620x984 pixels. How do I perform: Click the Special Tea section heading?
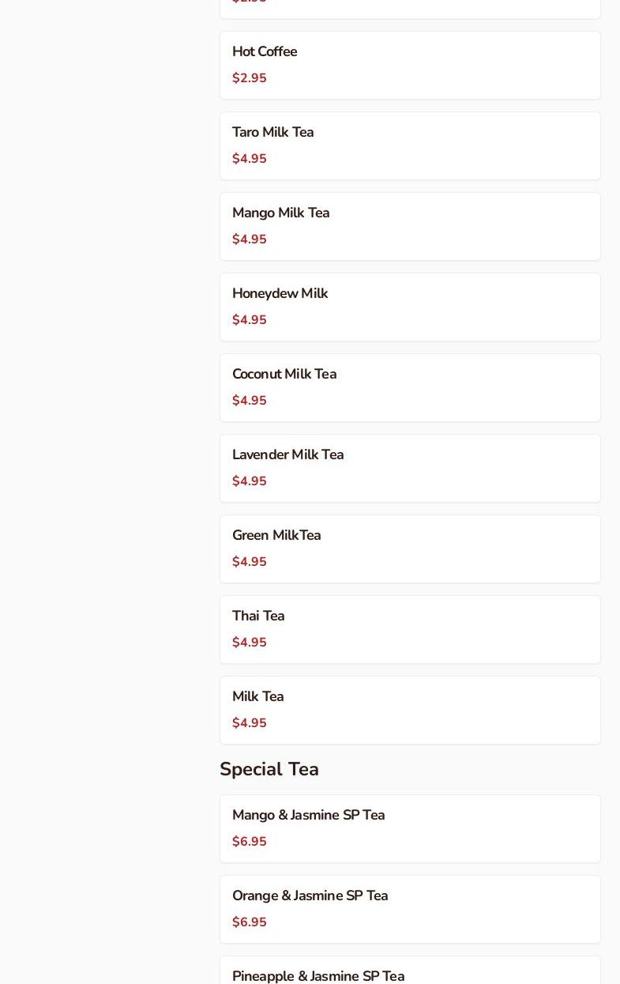[x=269, y=769]
